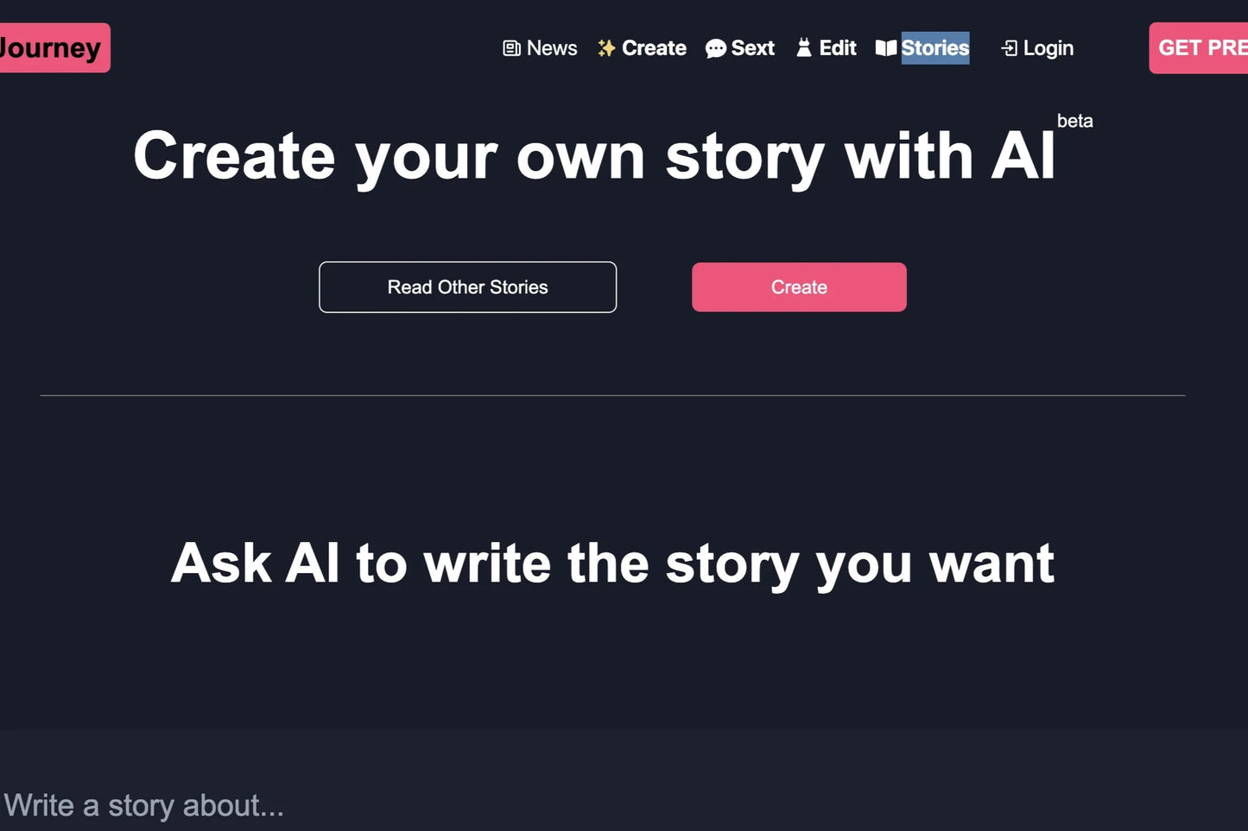Image resolution: width=1248 pixels, height=831 pixels.
Task: Open the News menu item
Action: pyautogui.click(x=552, y=48)
